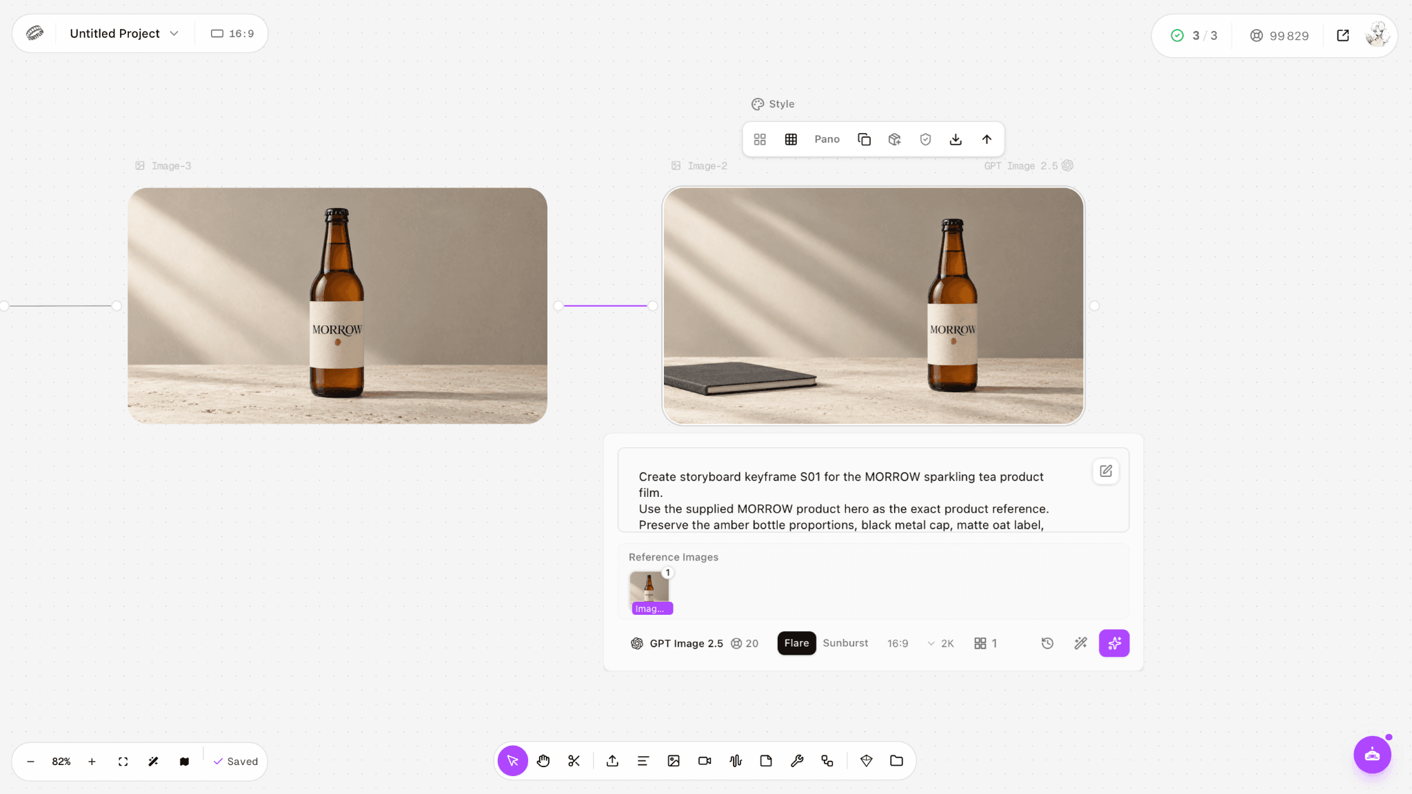The height and width of the screenshot is (794, 1412).
Task: Expand the Untitled Project dropdown
Action: [124, 33]
